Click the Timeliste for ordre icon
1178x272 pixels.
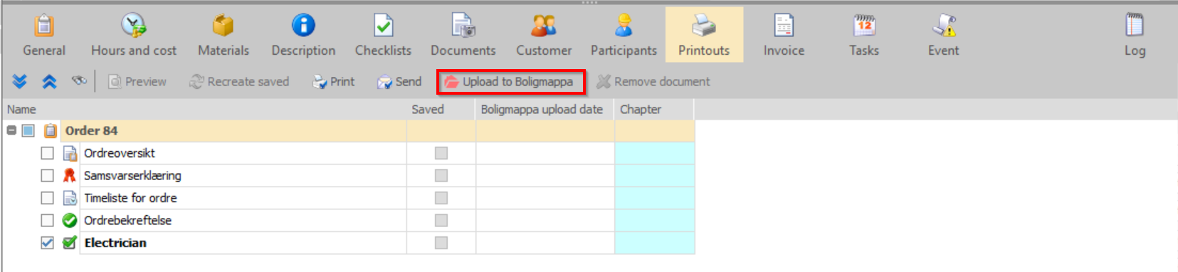70,198
